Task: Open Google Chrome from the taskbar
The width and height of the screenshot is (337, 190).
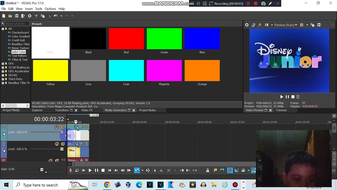Action: pos(107,185)
